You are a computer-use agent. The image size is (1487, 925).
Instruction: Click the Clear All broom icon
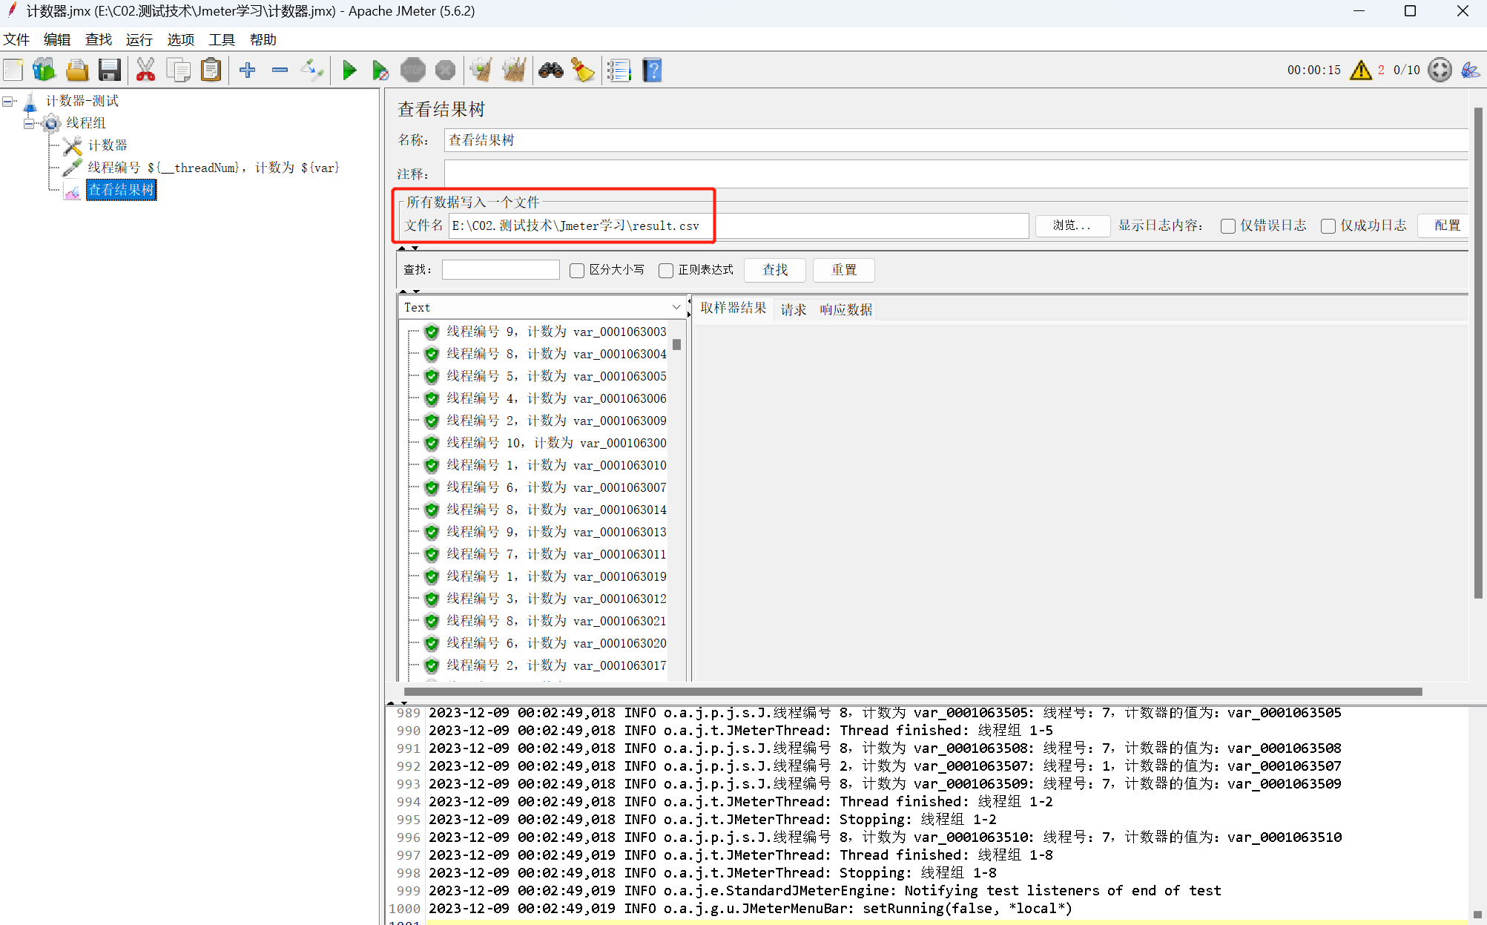tap(513, 70)
